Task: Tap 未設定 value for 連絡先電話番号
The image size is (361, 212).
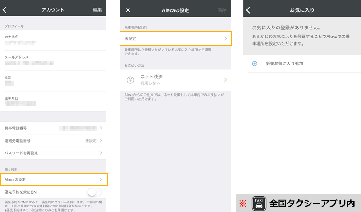Action: click(91, 141)
